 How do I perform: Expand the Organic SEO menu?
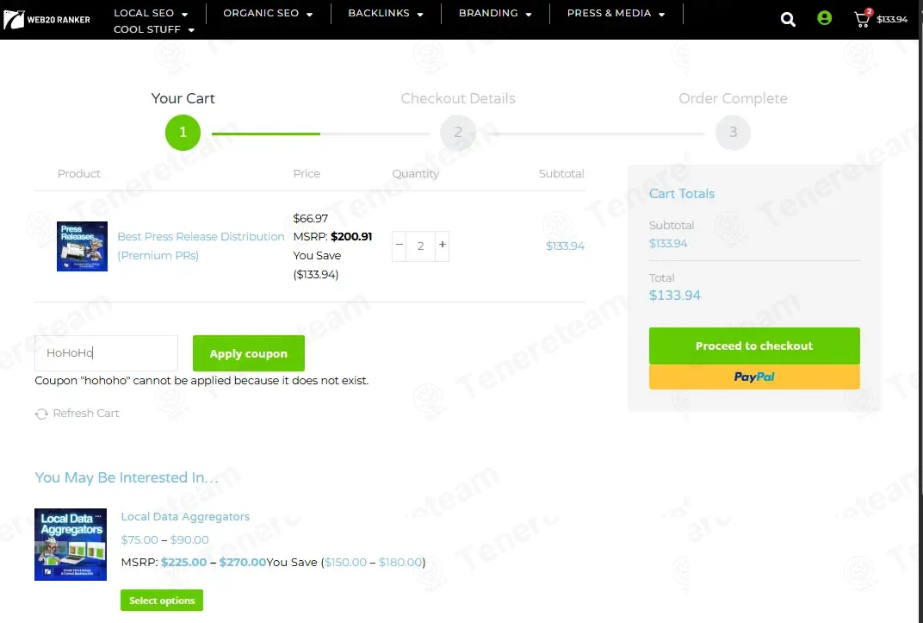pyautogui.click(x=268, y=13)
